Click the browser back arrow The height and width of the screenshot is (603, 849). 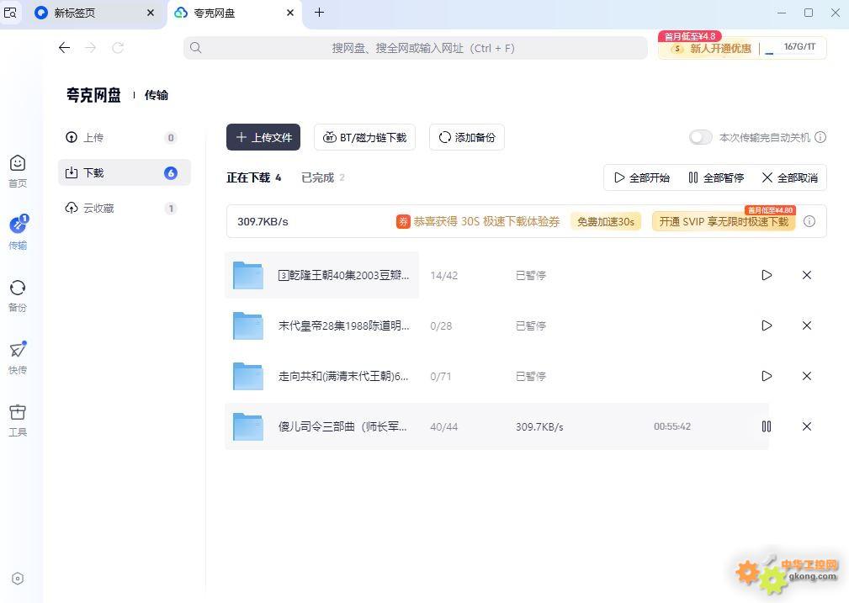point(64,48)
